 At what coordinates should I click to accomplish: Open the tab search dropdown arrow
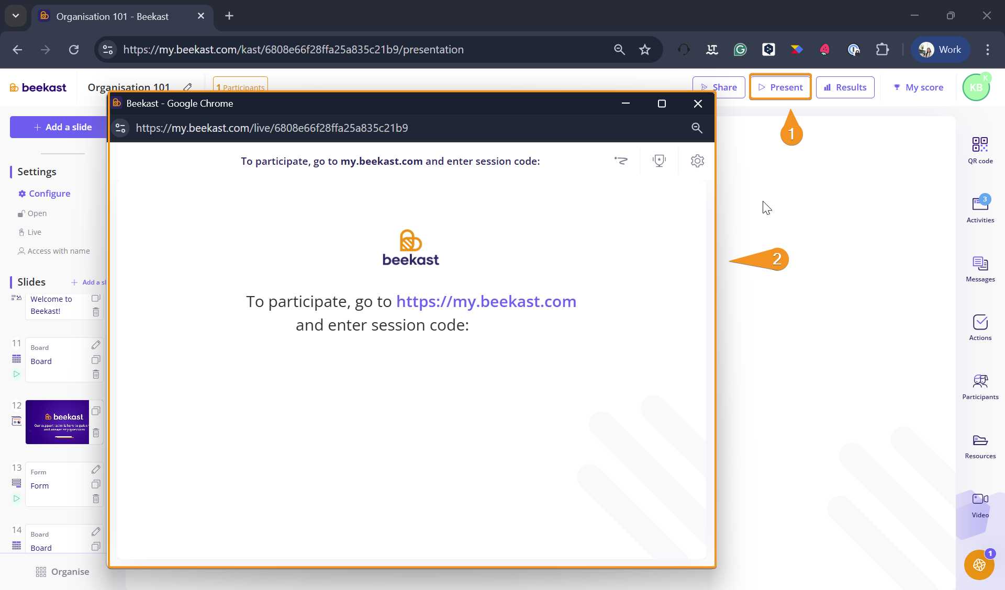coord(16,16)
